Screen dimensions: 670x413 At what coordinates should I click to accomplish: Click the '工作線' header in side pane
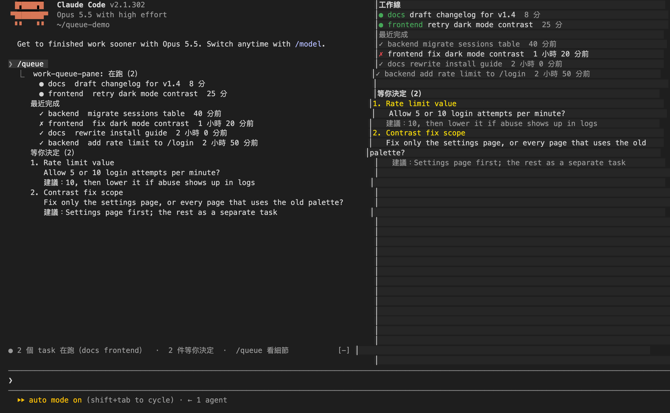point(390,5)
